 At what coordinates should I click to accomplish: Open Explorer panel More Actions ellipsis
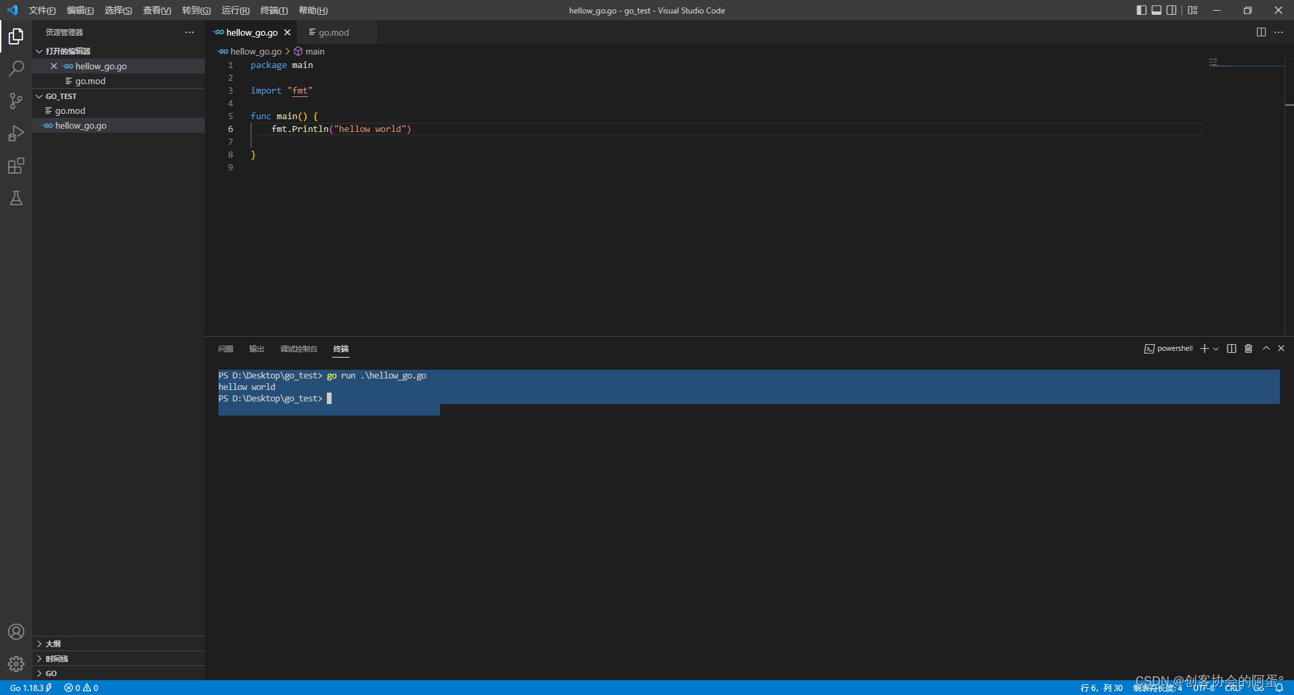[x=189, y=32]
